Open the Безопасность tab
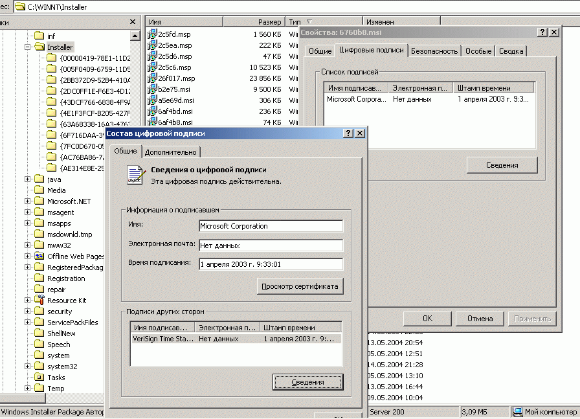The width and height of the screenshot is (580, 419). (x=434, y=51)
